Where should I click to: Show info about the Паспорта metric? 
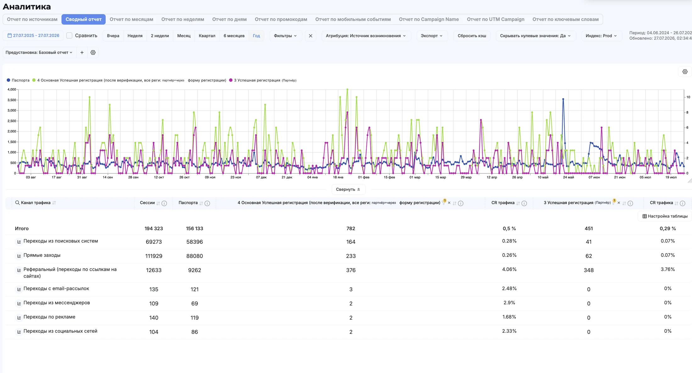tap(207, 203)
